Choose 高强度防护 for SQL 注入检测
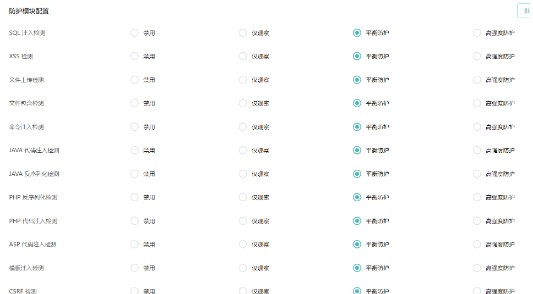Viewport: 533px width, 294px height. pyautogui.click(x=477, y=33)
